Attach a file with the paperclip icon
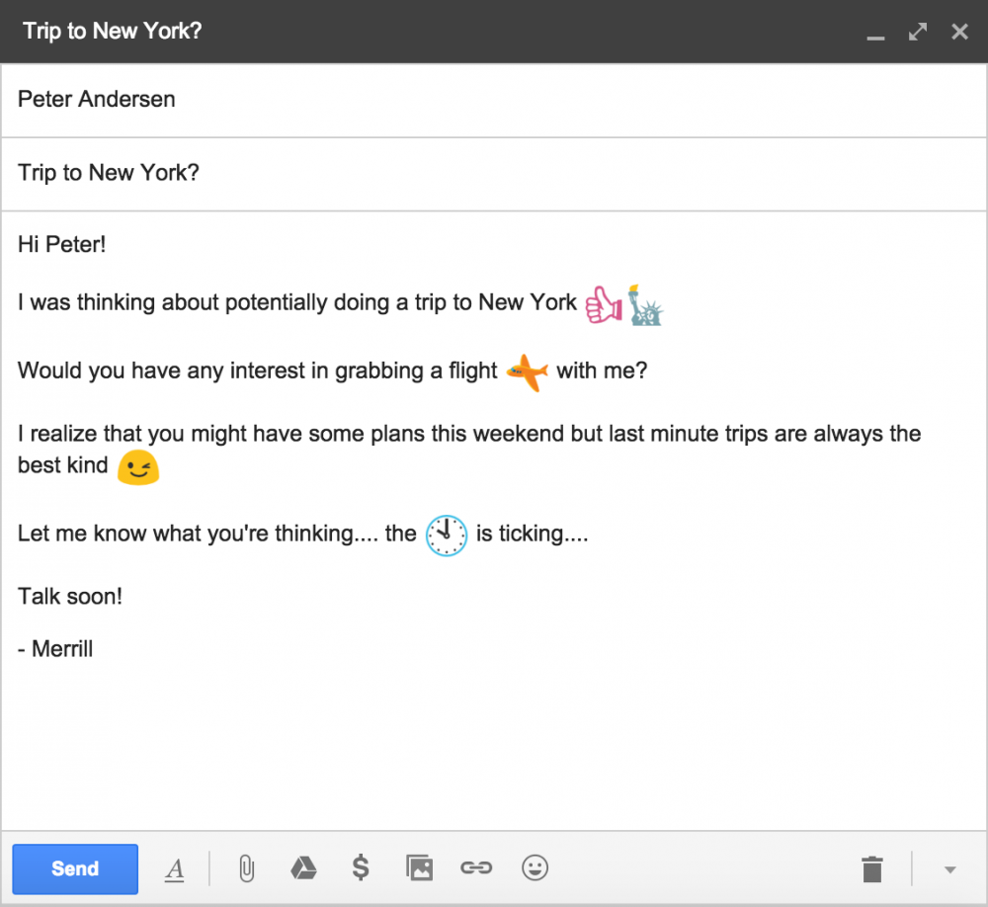 click(x=246, y=869)
